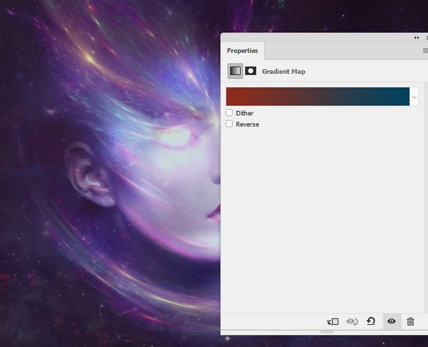Enable the Dither checkbox
The image size is (428, 347).
click(229, 113)
